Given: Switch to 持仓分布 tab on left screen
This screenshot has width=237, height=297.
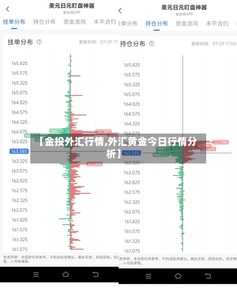Looking at the screenshot, I should pos(45,22).
